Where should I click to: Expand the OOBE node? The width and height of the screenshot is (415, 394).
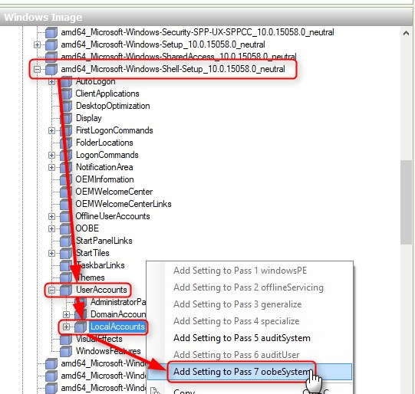pos(52,228)
